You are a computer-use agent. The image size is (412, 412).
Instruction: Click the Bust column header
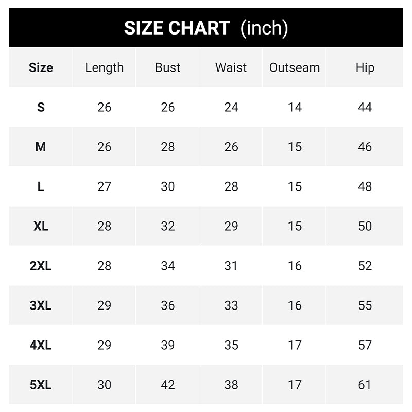click(x=168, y=67)
